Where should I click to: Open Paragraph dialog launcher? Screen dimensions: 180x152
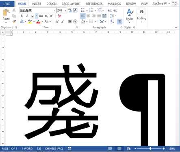coord(121,27)
